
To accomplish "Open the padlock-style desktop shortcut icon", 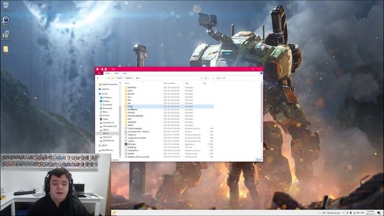I will tap(5, 20).
